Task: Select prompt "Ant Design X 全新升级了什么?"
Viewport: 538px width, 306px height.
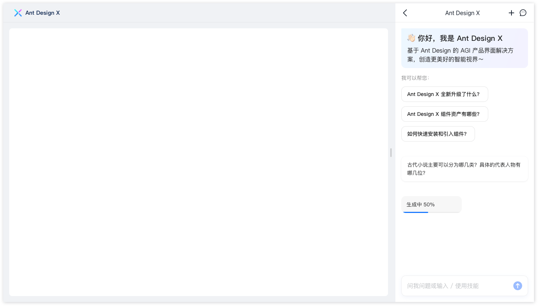Action: (x=445, y=94)
